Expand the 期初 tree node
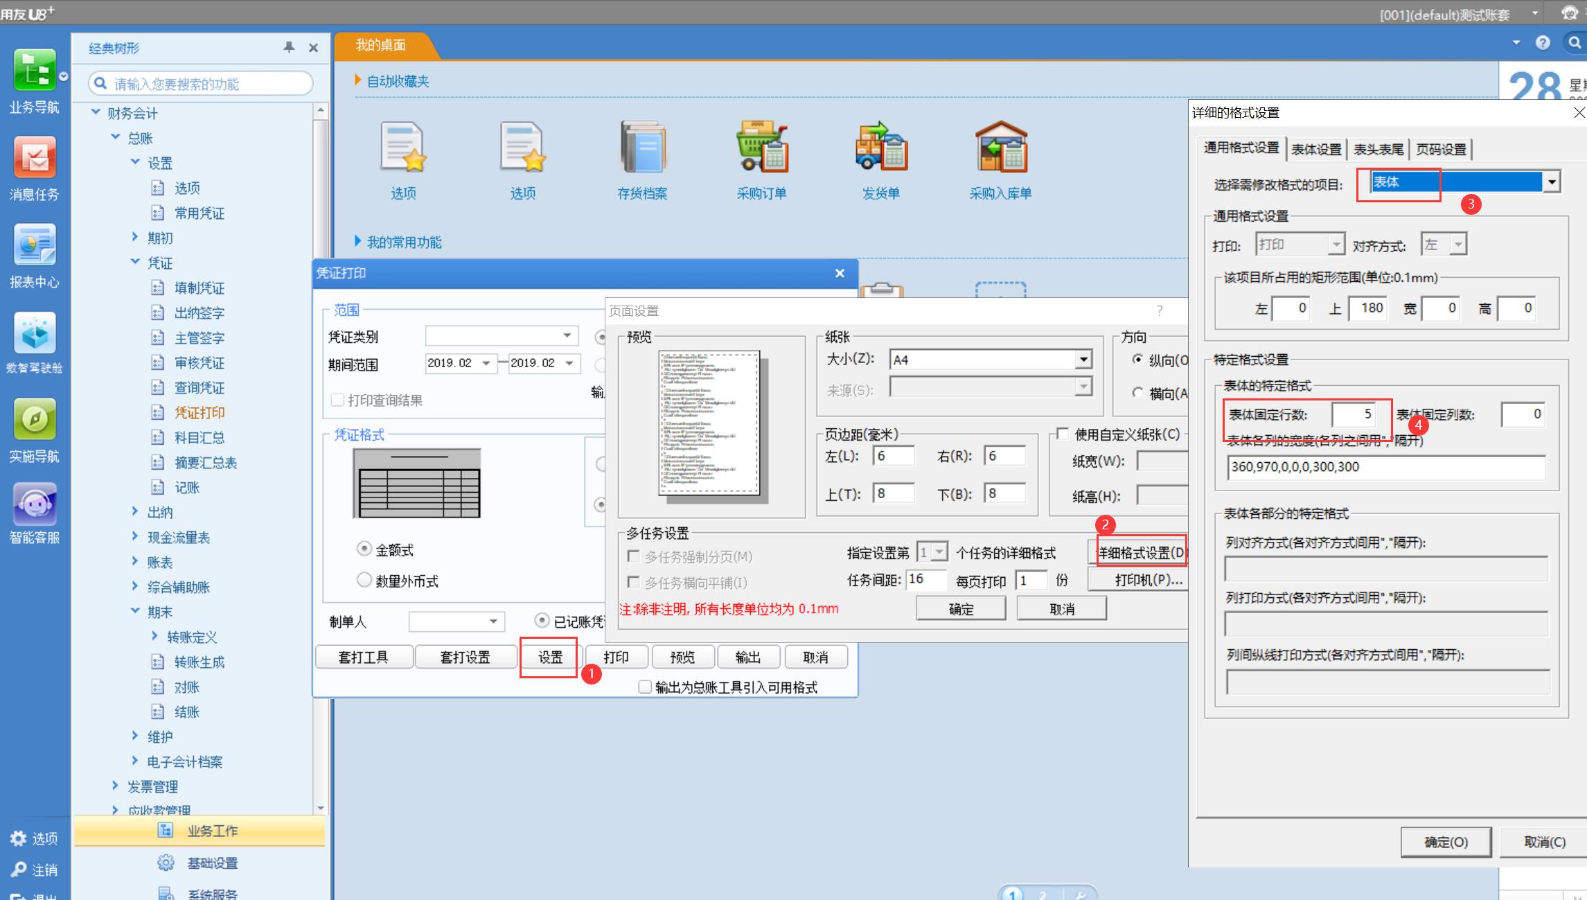Image resolution: width=1587 pixels, height=900 pixels. pyautogui.click(x=135, y=237)
